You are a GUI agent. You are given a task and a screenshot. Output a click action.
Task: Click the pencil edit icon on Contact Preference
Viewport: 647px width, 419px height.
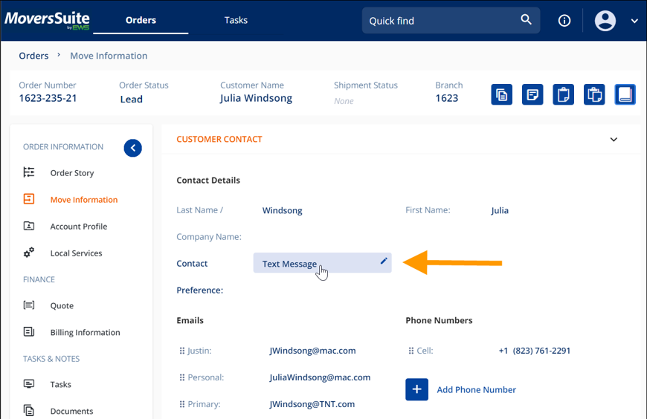[x=384, y=261]
